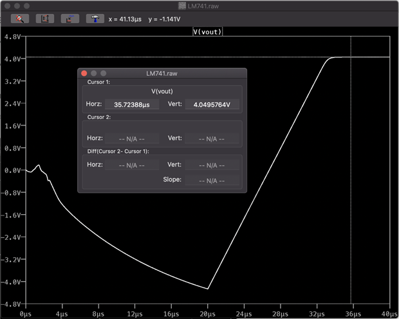Click the add traces toolbar icon
Screen dimensions: 399x319
70,19
